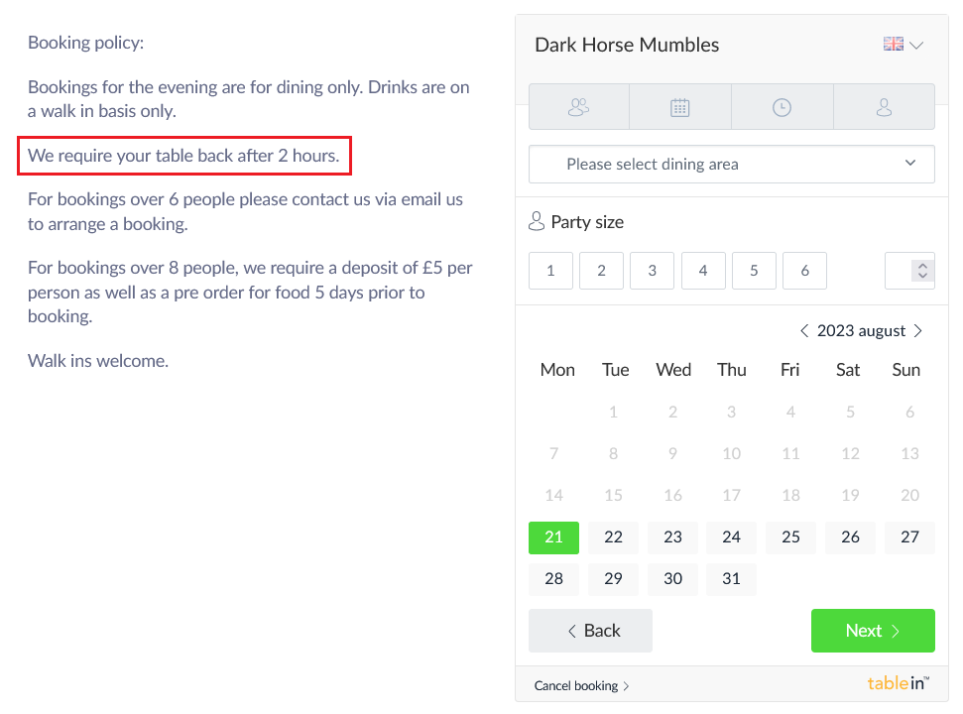
Task: Open the guest details person icon tab
Action: 884,107
